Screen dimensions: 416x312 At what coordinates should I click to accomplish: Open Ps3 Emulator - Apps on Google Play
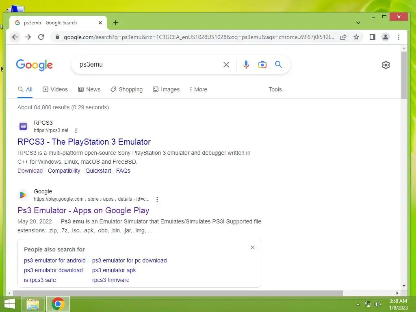(83, 211)
